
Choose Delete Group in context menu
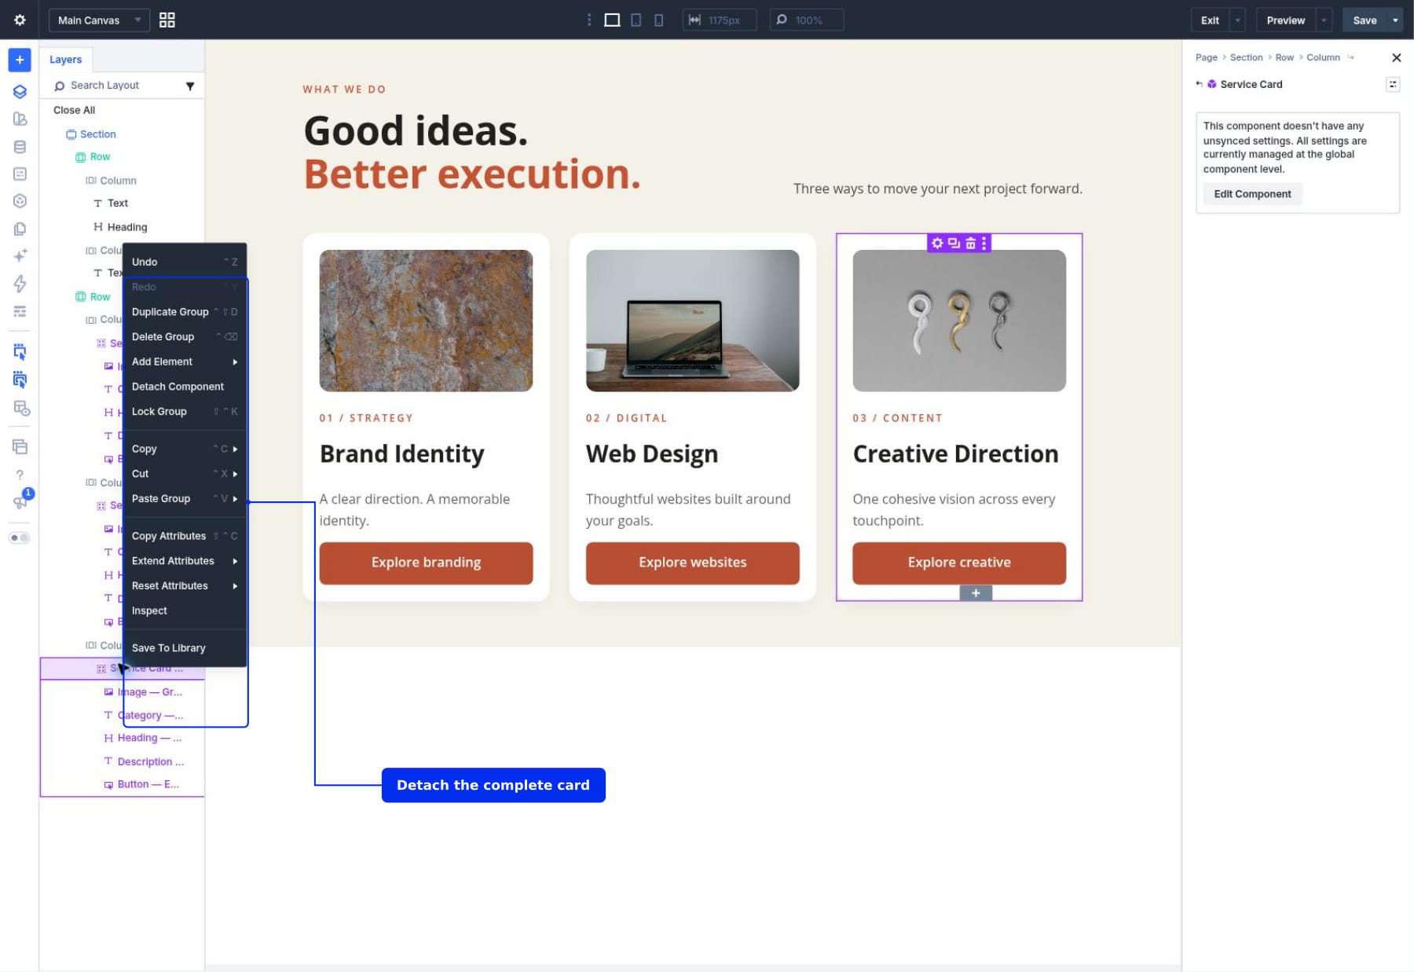(185, 336)
